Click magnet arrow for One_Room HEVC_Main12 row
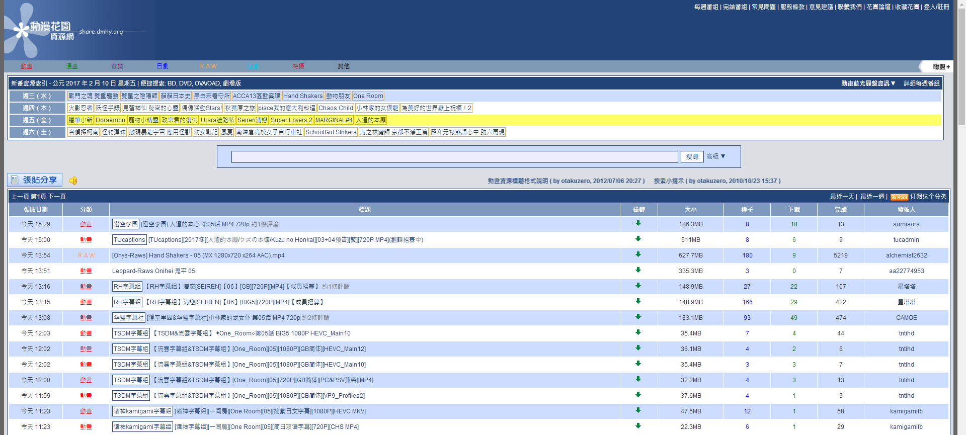This screenshot has width=966, height=435. point(638,348)
